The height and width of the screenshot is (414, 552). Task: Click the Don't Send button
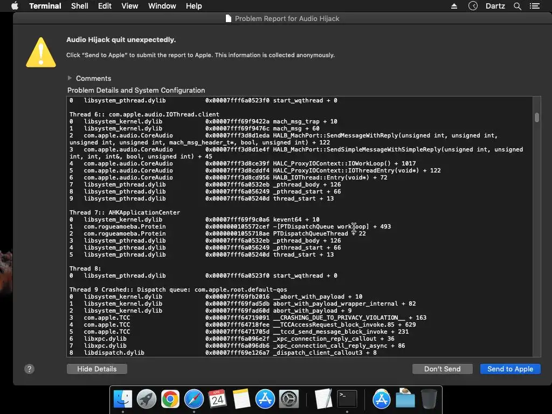442,369
